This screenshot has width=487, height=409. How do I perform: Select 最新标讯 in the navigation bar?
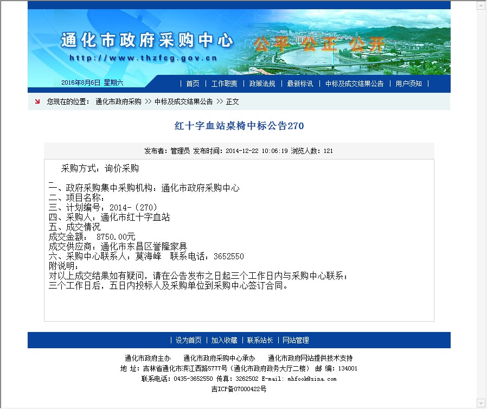[300, 84]
